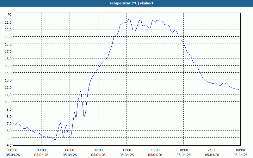The width and height of the screenshot is (253, 158).
Task: Click the 4,0 label at the axis bottom
Action: 9,145
